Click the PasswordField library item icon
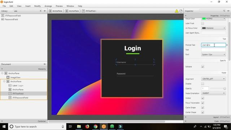231x130 pixels. pos(3,19)
